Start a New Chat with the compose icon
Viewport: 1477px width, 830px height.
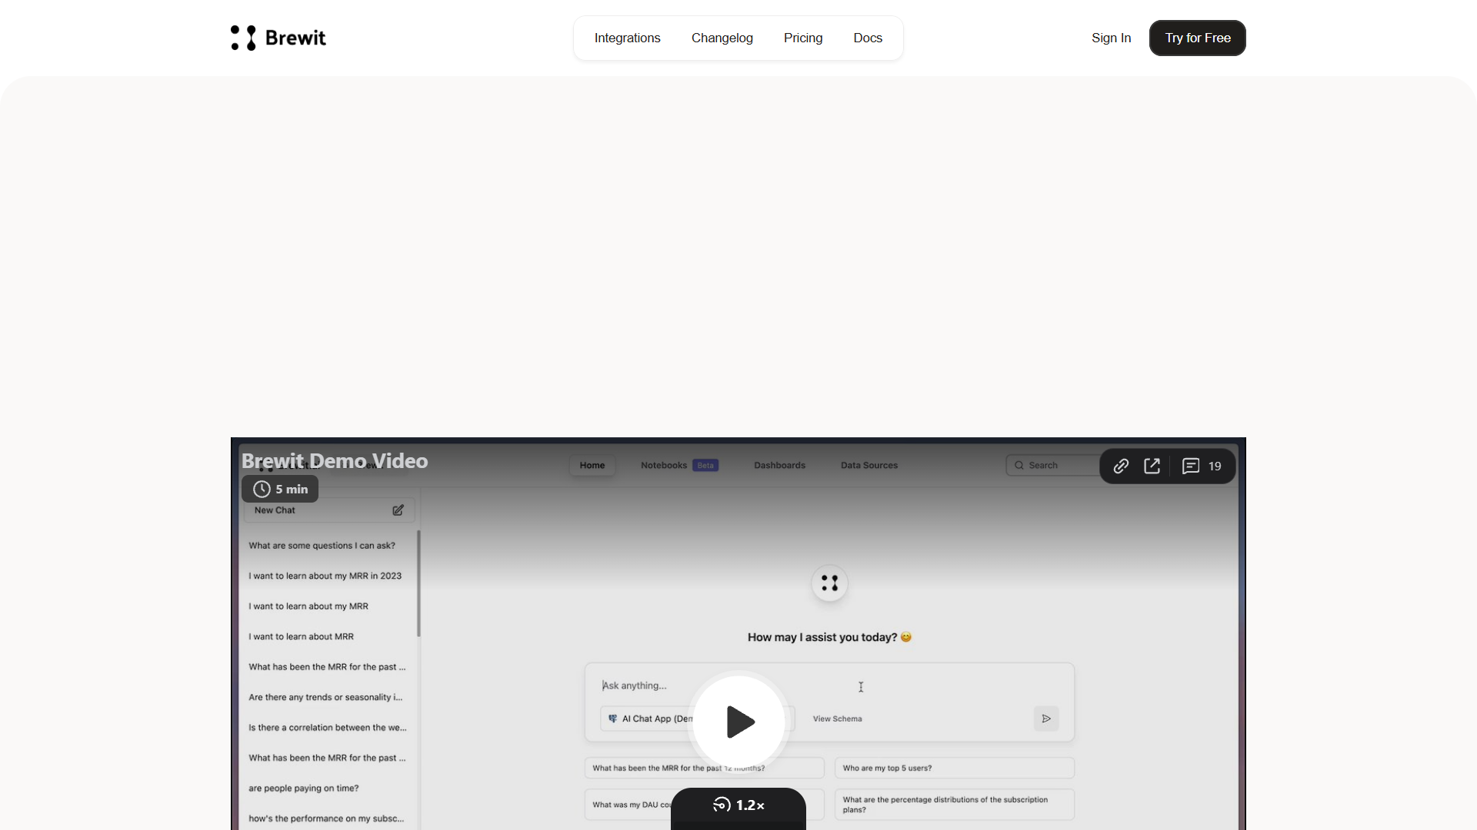398,510
